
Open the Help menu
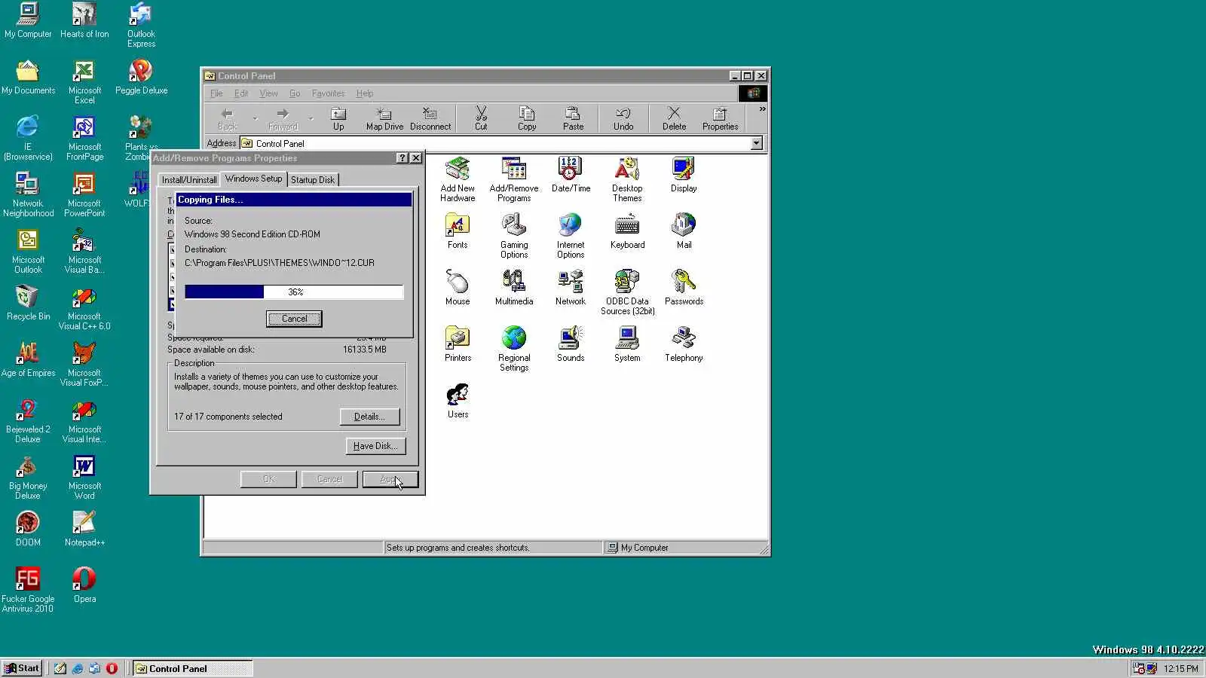coord(365,93)
